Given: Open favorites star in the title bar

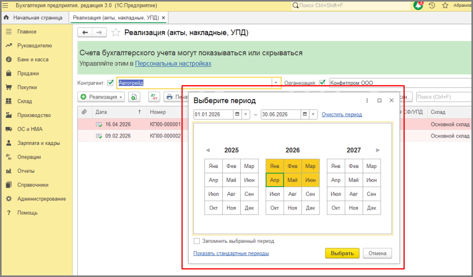Looking at the screenshot, I should 445,5.
